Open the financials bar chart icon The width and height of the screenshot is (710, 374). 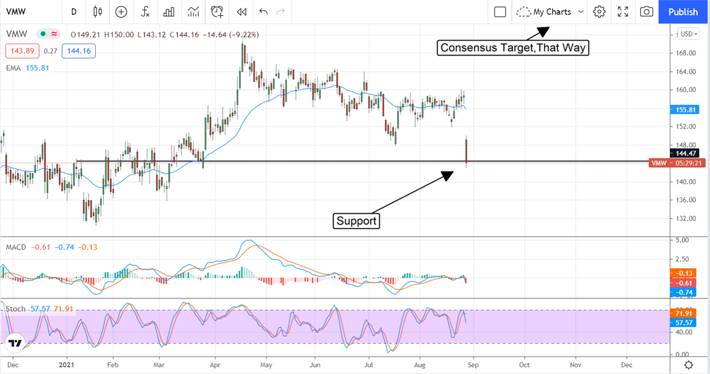[169, 12]
